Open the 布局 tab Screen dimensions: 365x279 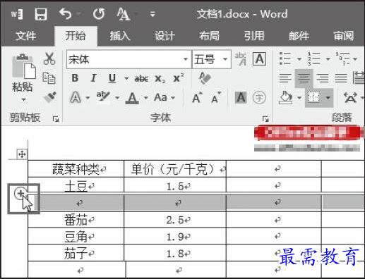[x=210, y=36]
